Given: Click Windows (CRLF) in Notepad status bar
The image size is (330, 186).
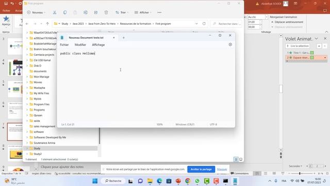Looking at the screenshot, I should coord(185,125).
